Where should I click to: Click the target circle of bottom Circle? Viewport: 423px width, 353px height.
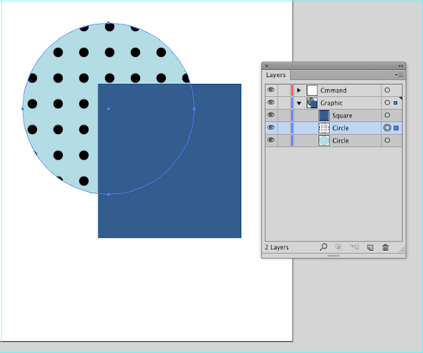pos(387,141)
